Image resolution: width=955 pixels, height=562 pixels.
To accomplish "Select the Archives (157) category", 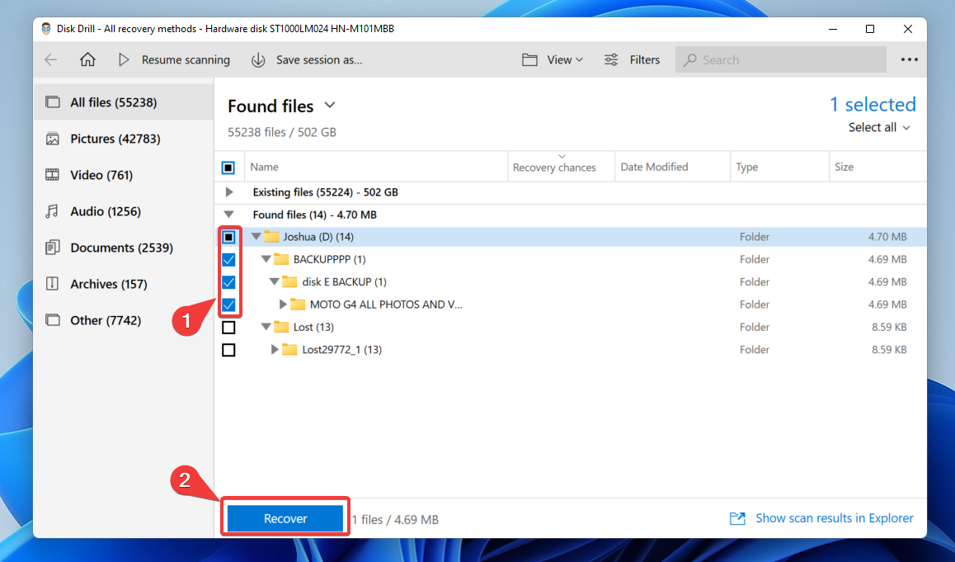I will point(124,284).
